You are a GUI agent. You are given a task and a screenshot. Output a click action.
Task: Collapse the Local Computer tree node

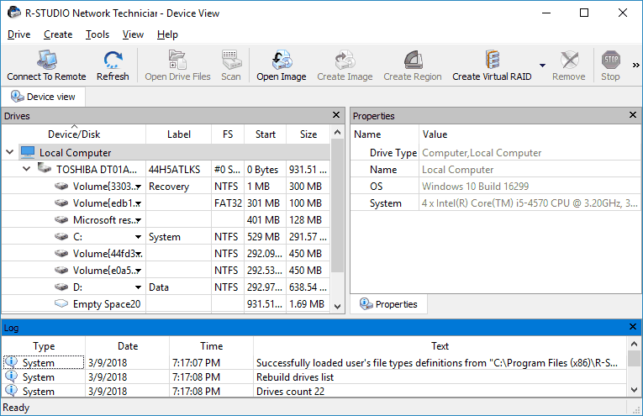(x=10, y=152)
